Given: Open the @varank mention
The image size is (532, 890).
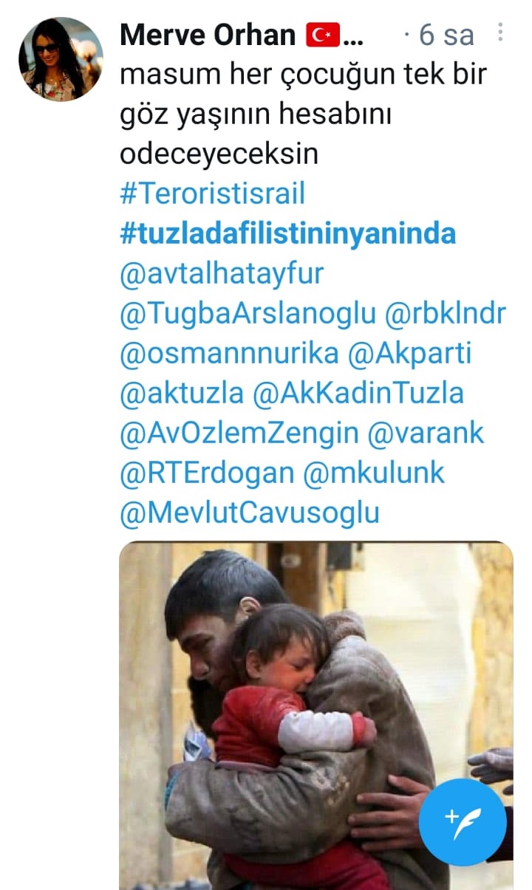Looking at the screenshot, I should pos(426,433).
